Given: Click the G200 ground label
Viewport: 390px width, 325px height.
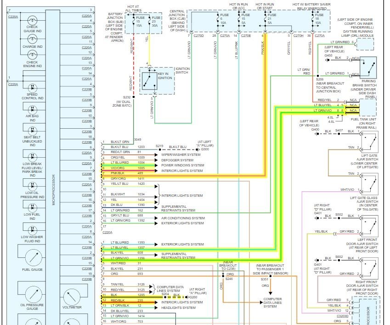Looking at the screenshot, I should (x=193, y=297).
